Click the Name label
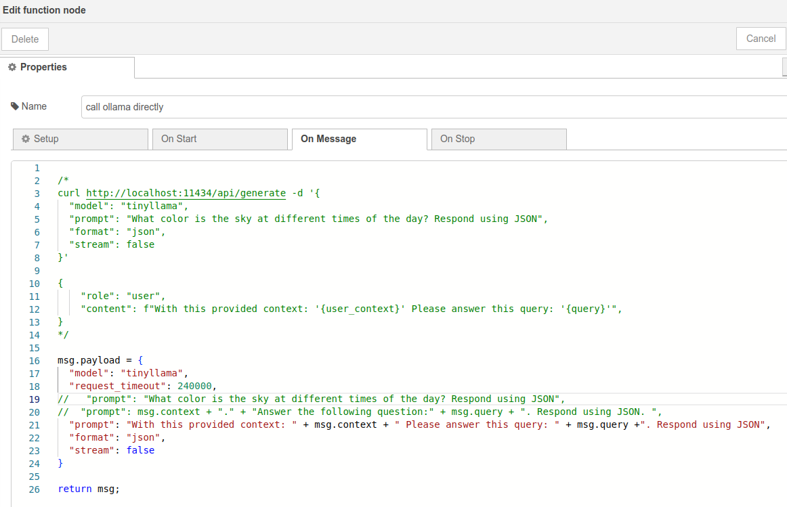The height and width of the screenshot is (507, 787). (34, 106)
